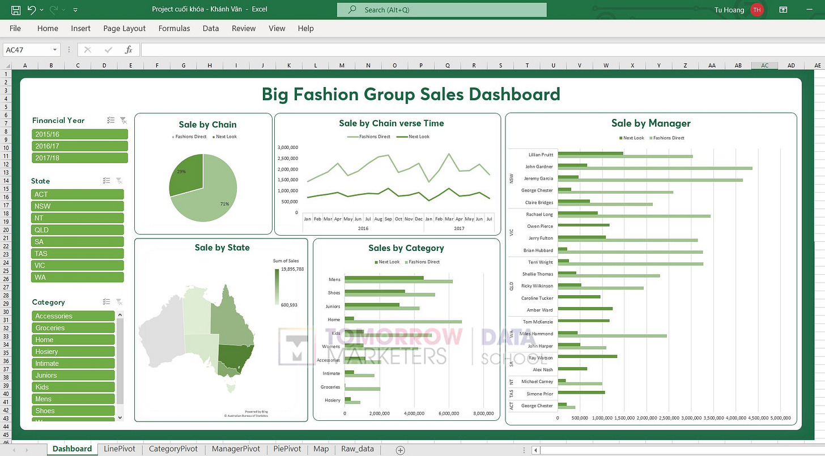Select Juniors in Category slicer

click(x=74, y=375)
